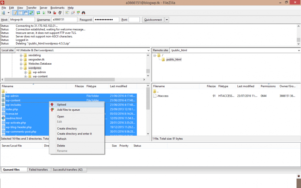Sort the remote list by Permissions column
Screen dimensions: 301x188
click(x=268, y=86)
